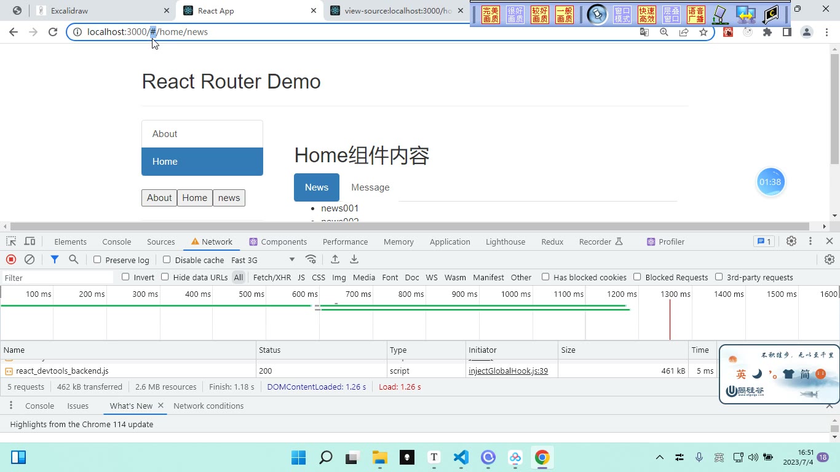The width and height of the screenshot is (840, 472).
Task: Select the Message tab in Home content
Action: pos(370,187)
